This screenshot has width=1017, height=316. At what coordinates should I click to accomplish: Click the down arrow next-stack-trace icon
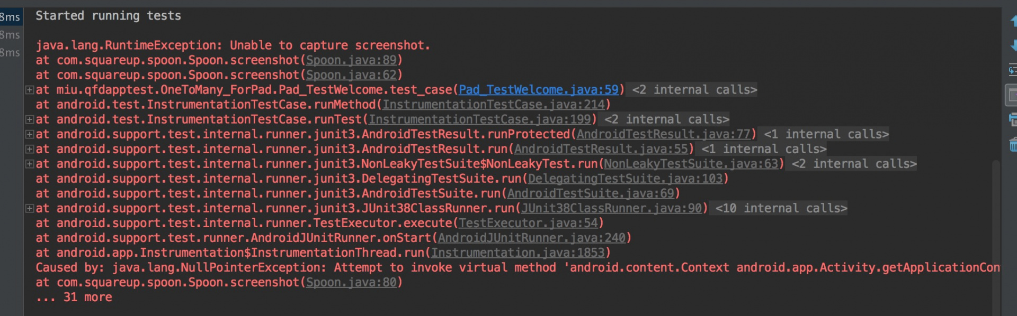(1013, 45)
